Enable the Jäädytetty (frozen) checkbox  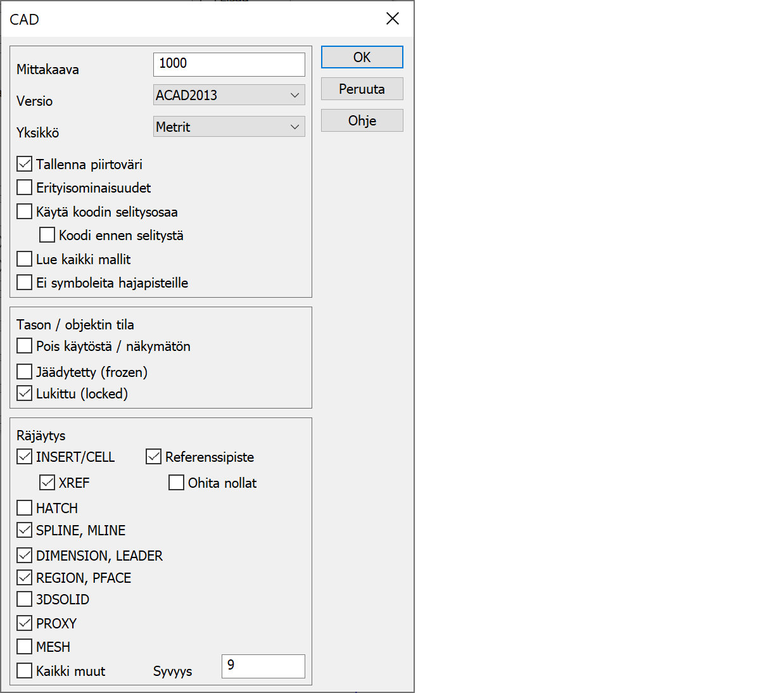click(25, 372)
